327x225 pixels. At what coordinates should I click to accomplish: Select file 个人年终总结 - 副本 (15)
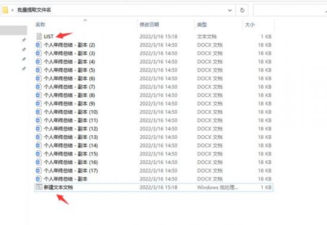tap(71, 154)
